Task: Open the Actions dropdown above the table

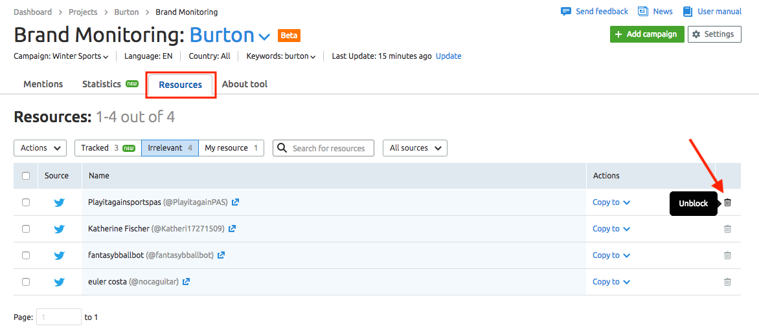Action: (40, 148)
